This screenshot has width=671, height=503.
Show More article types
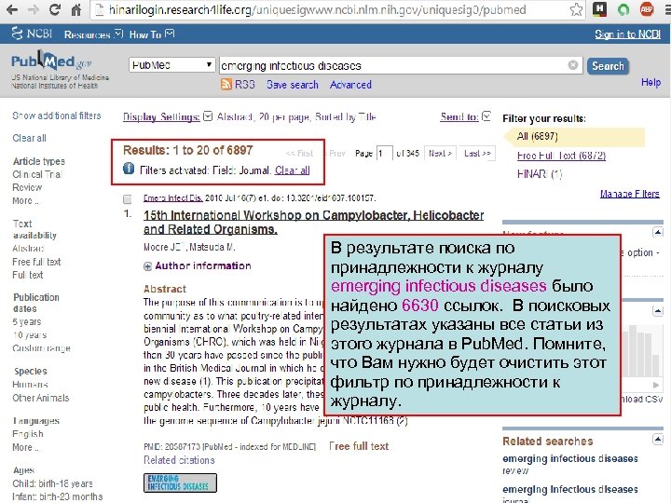[x=26, y=200]
